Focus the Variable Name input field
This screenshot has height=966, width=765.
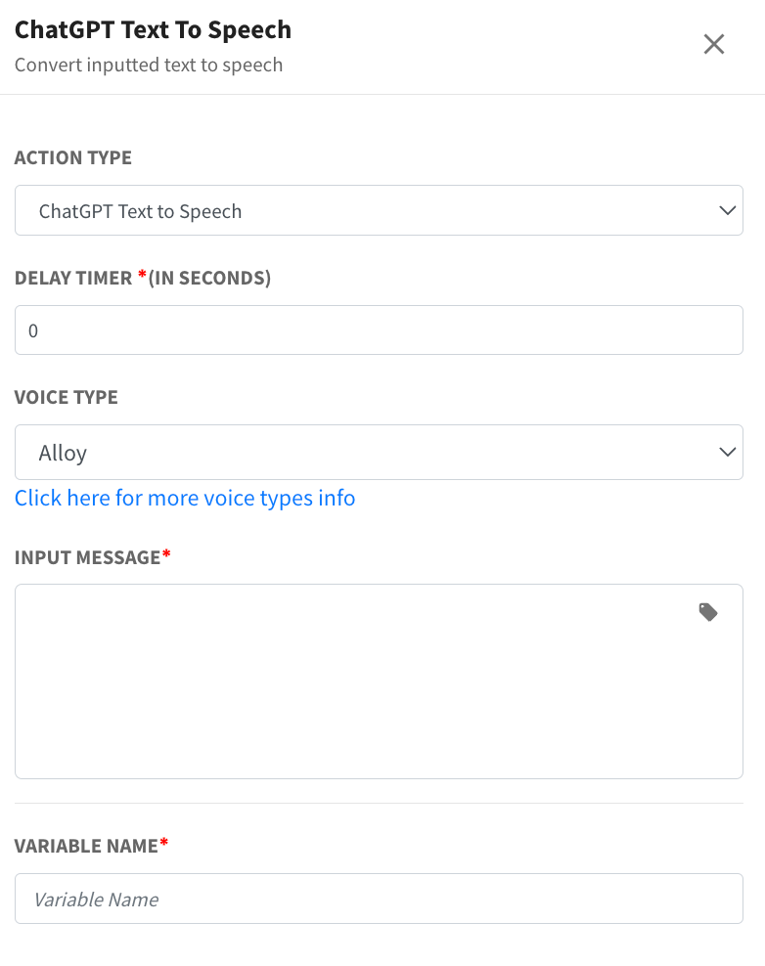pyautogui.click(x=379, y=899)
